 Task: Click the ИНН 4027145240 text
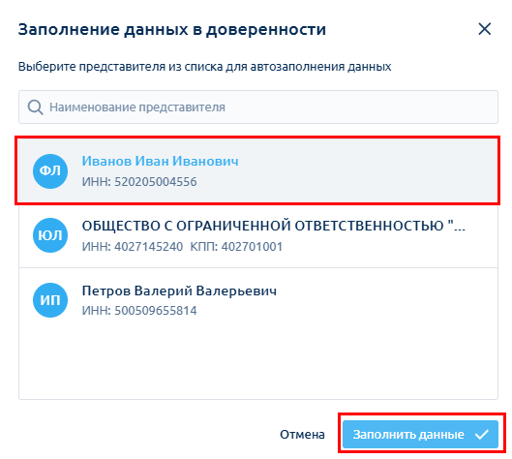coord(133,246)
